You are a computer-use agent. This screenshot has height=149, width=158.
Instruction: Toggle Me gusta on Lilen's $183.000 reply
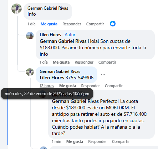tap(61, 62)
